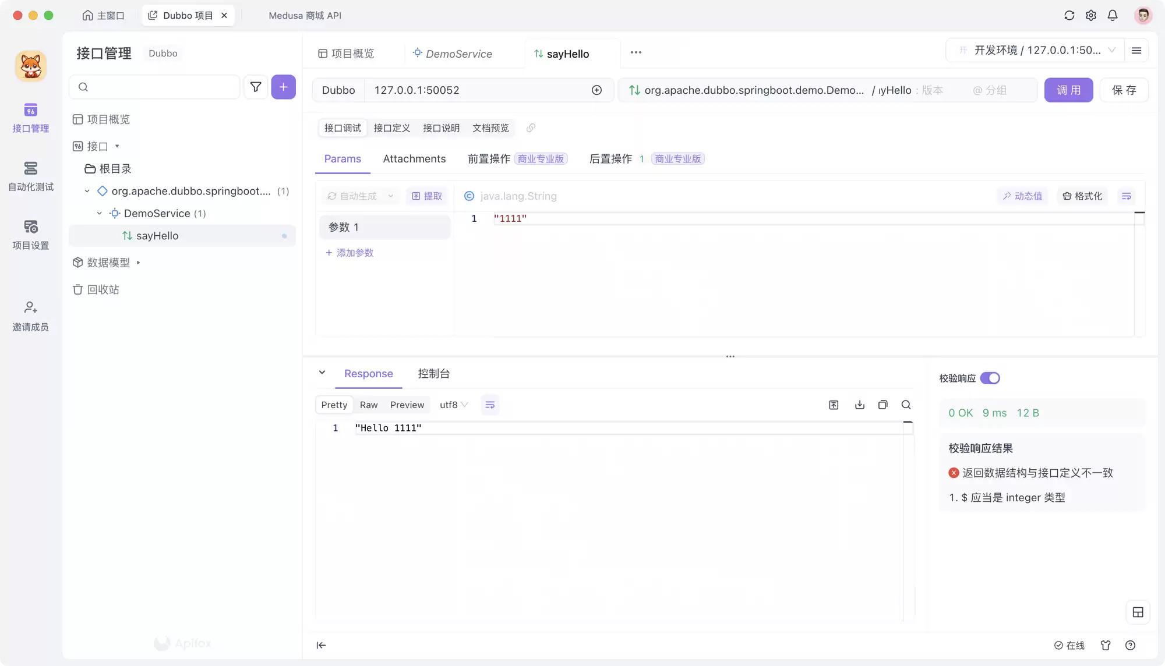Click 添加参数 link
The height and width of the screenshot is (666, 1165).
(x=349, y=253)
